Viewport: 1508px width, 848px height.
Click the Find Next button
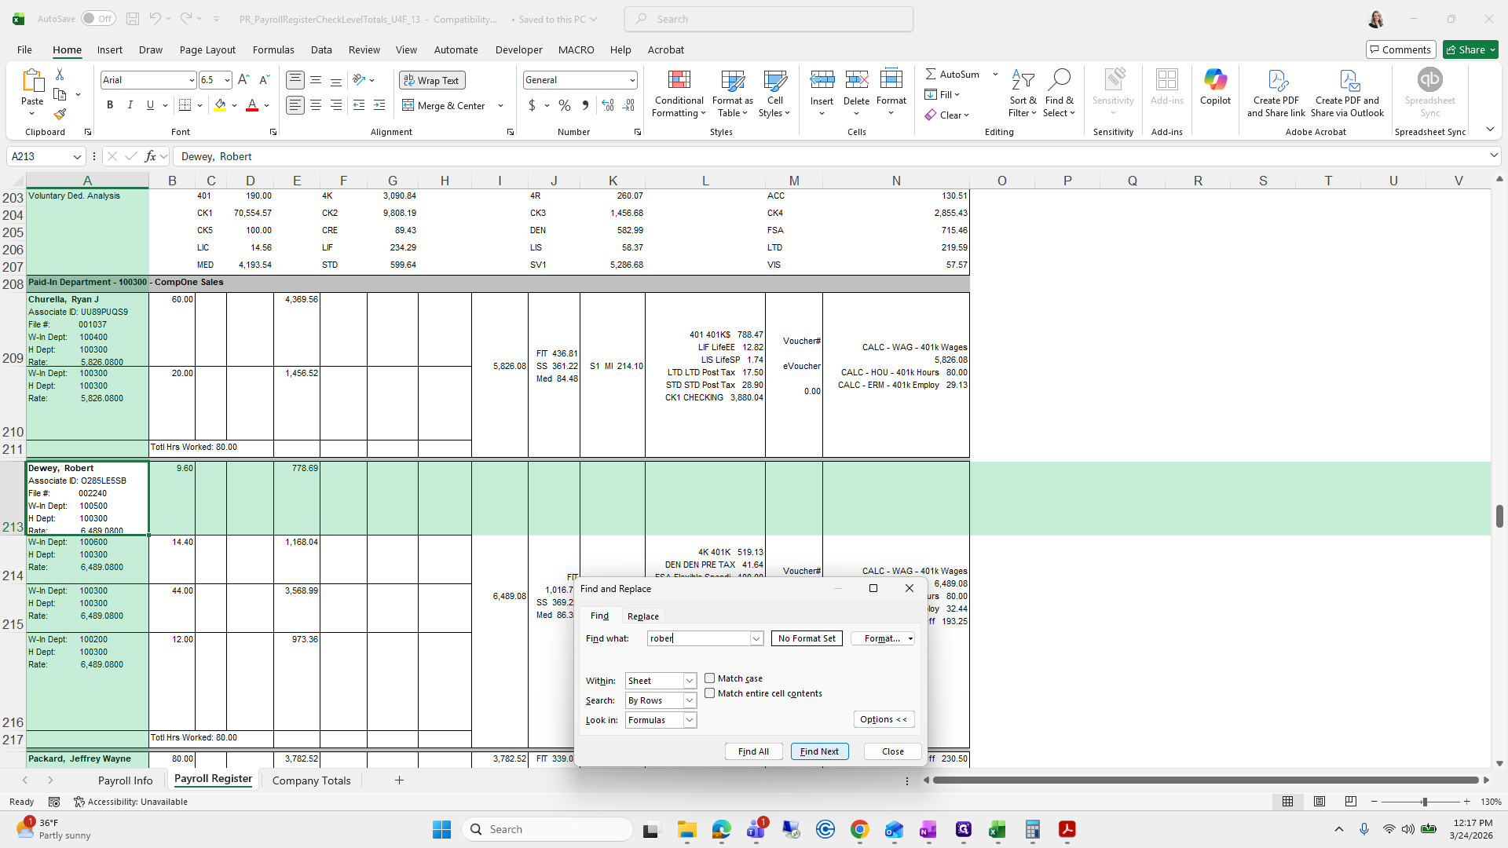(x=819, y=751)
